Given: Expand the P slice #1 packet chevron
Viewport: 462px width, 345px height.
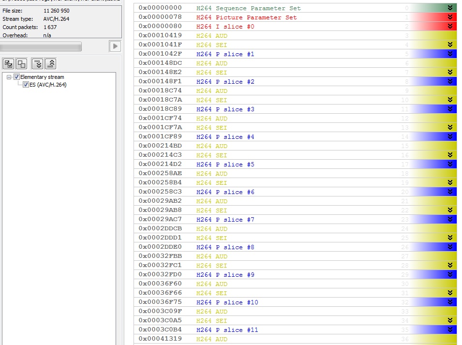Looking at the screenshot, I should 450,54.
